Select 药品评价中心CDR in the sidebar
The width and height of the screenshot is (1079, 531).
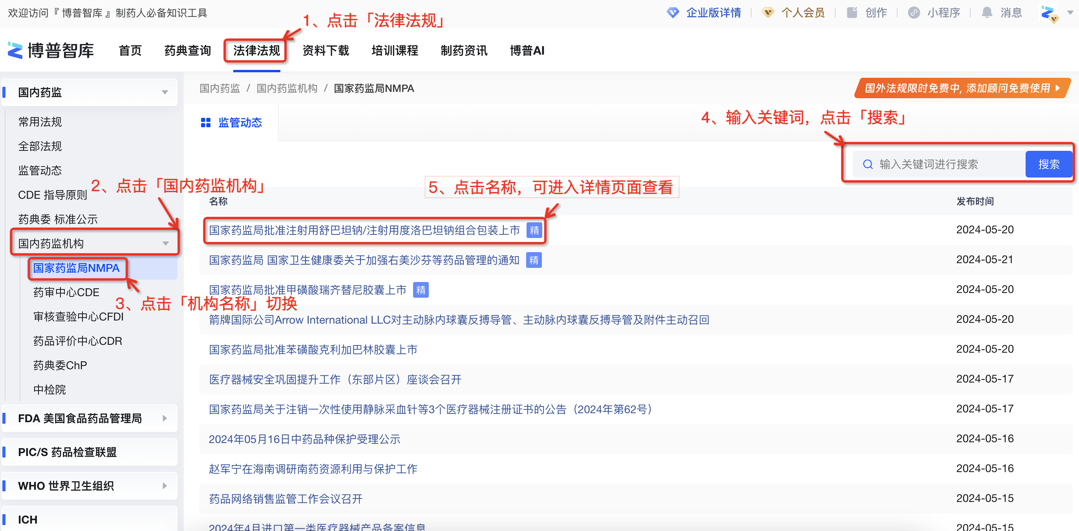tap(77, 341)
